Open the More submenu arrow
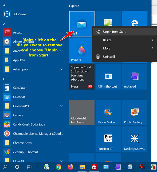The width and height of the screenshot is (157, 172). pyautogui.click(x=152, y=48)
